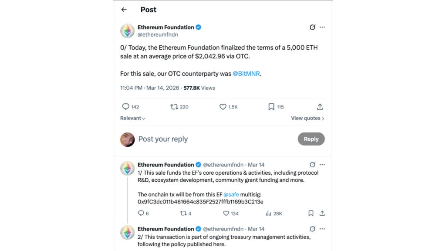View analytics icon showing 28K views
Screen dimensions: 446x251
269,214
